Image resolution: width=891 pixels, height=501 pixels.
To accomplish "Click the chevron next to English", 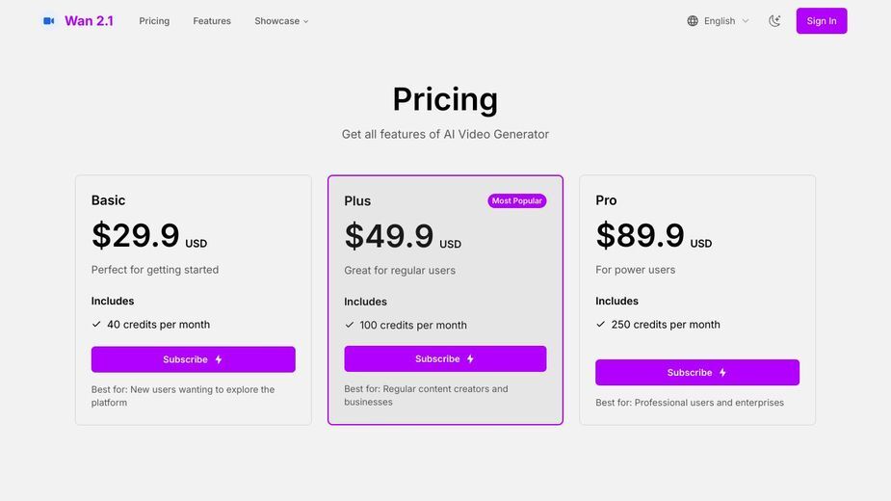I will point(746,21).
